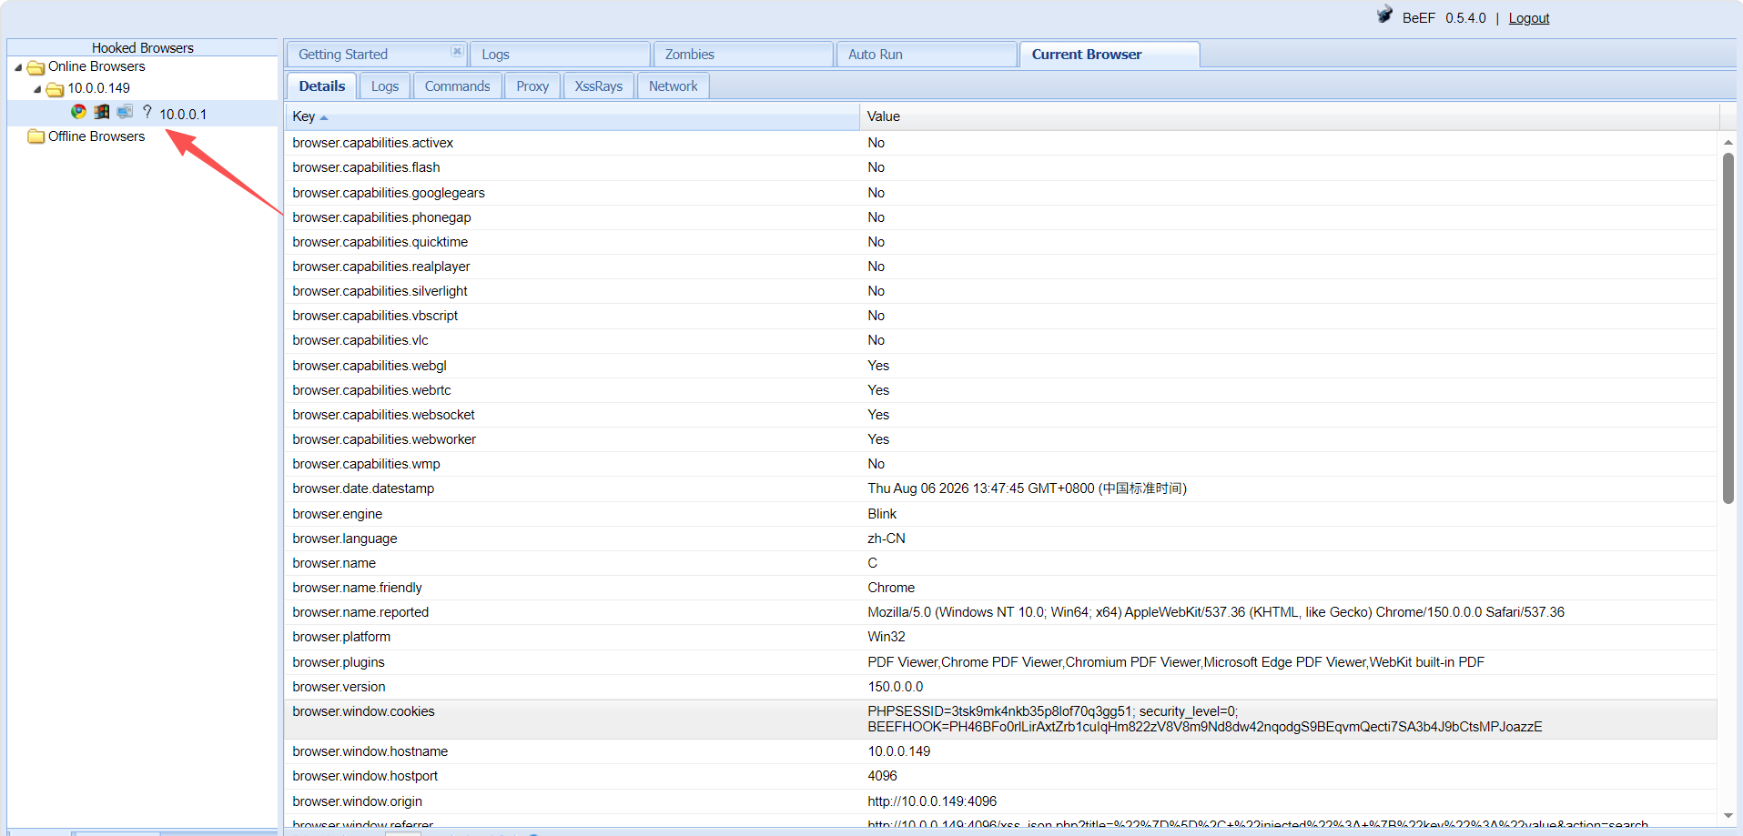This screenshot has width=1743, height=836.
Task: Click the Logout link
Action: pos(1528,18)
